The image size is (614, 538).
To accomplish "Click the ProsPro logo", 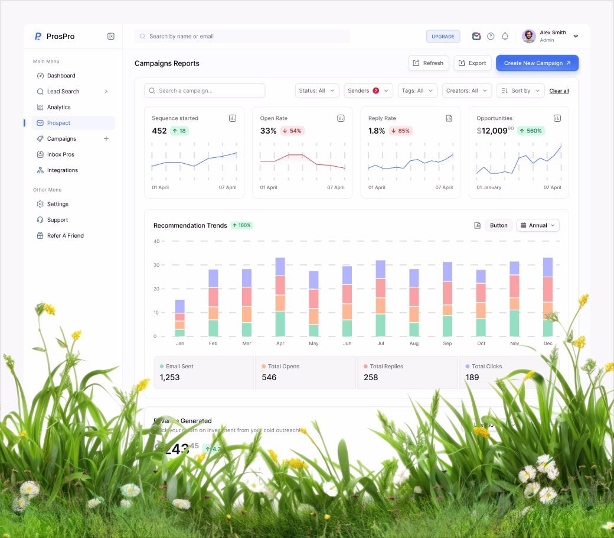I will click(x=54, y=36).
